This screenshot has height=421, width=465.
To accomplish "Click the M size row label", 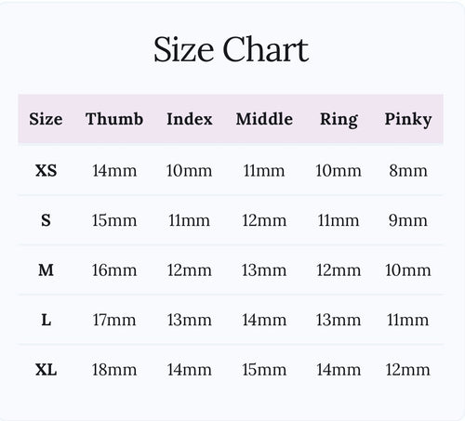I will point(46,270).
